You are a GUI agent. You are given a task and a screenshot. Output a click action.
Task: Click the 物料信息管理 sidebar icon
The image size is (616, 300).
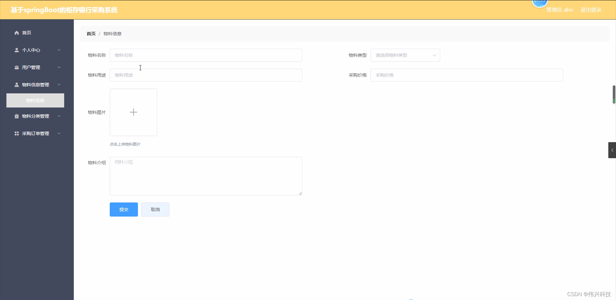tap(16, 84)
